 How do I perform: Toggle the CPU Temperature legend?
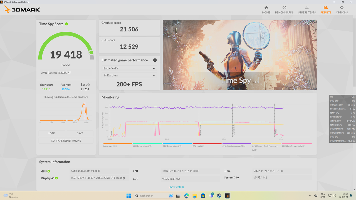pyautogui.click(x=147, y=145)
